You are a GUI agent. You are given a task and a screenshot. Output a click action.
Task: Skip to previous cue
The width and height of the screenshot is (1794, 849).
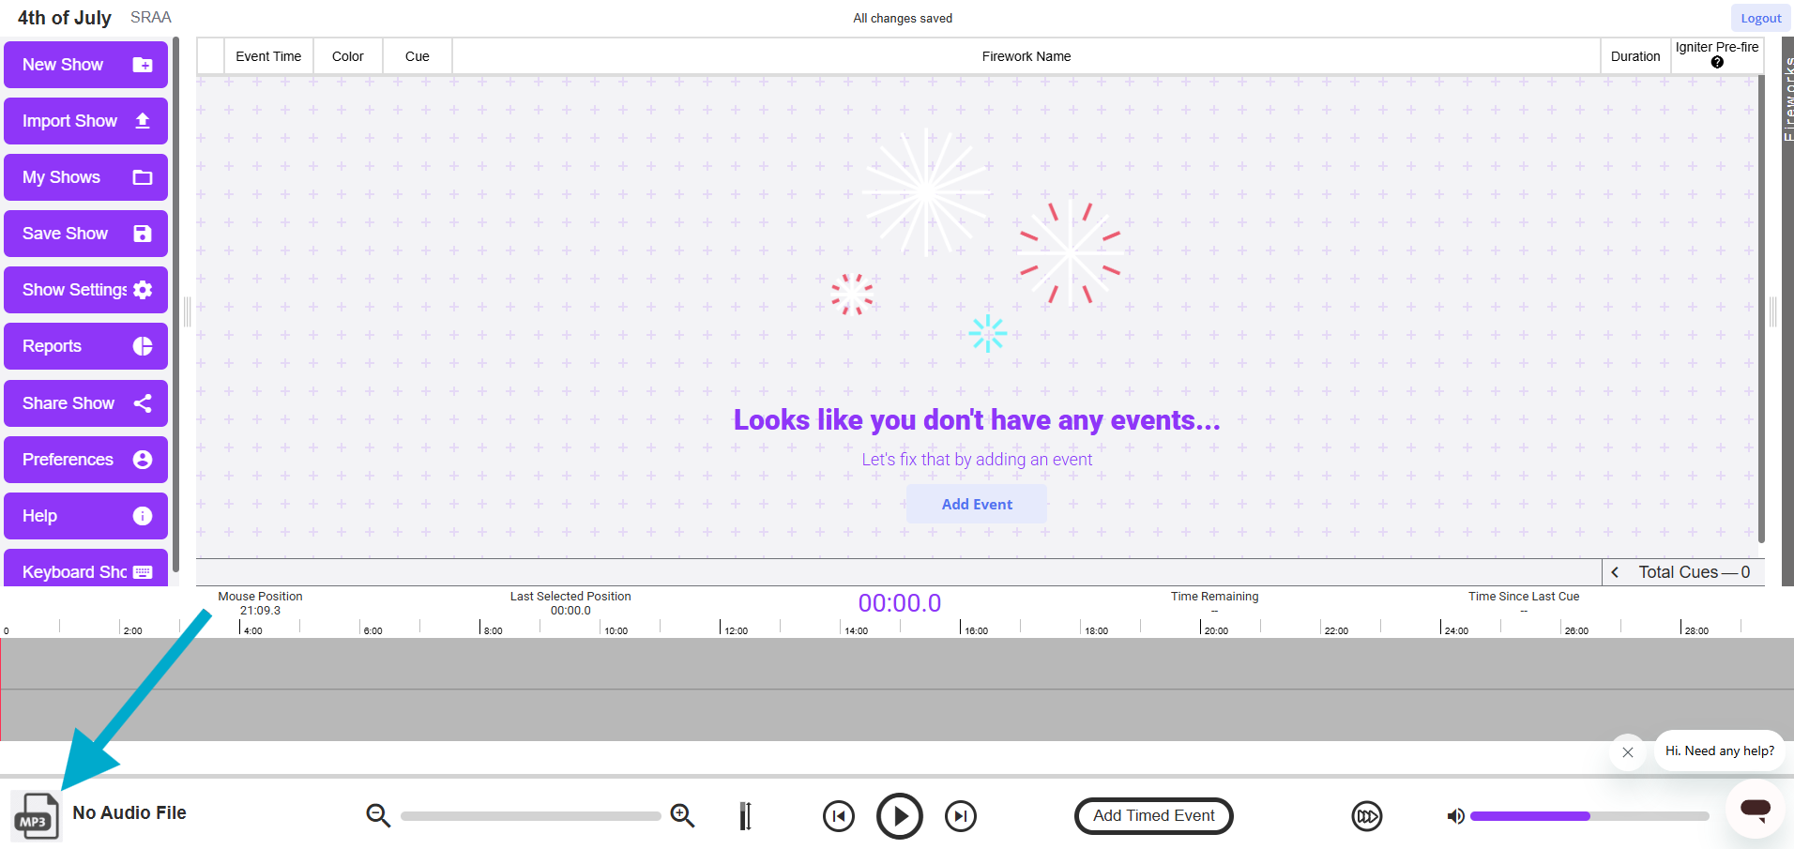coord(838,816)
